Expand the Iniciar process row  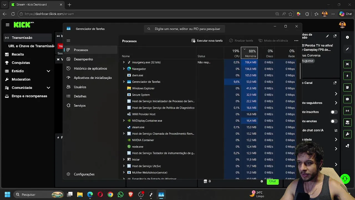coord(124,159)
